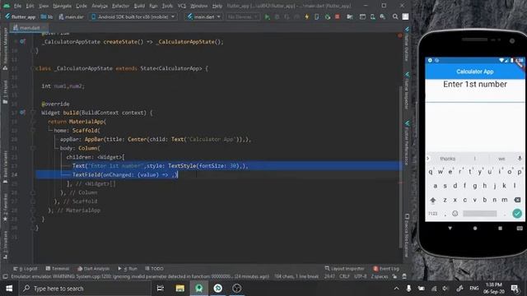527x296 pixels.
Task: Run the app with the green play icon
Action: 267,16
